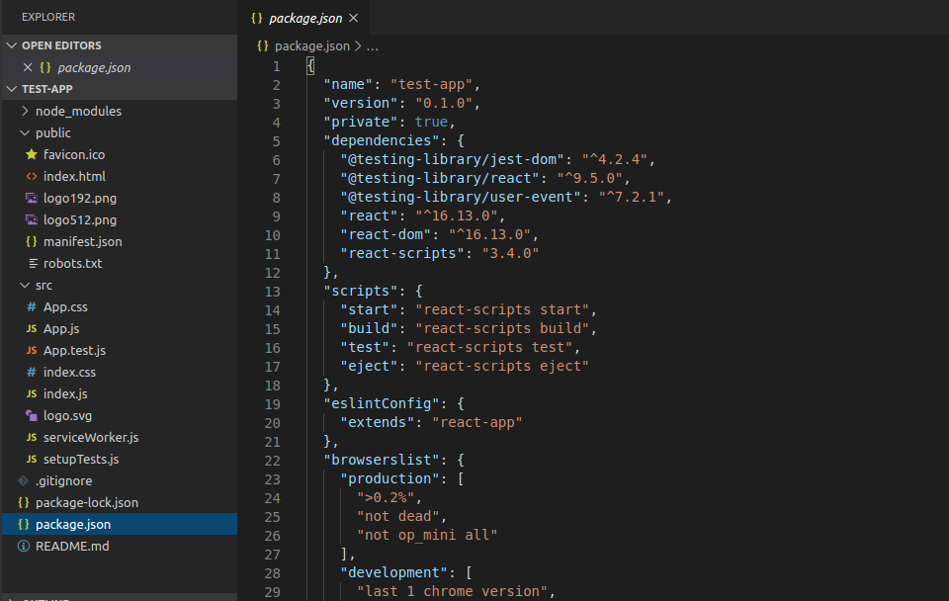Click the breadcrumb ellipsis item
Viewport: 949px width, 601px height.
(373, 46)
